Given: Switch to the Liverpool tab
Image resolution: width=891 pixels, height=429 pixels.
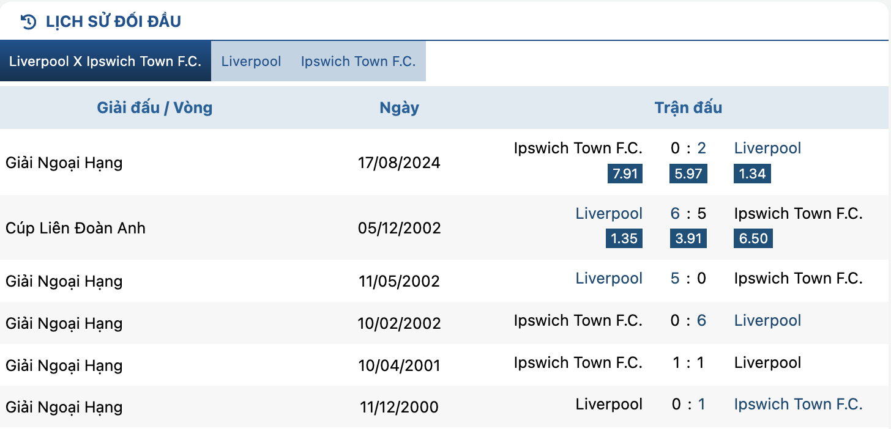Looking at the screenshot, I should tap(252, 61).
